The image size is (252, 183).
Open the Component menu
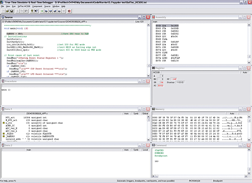pyautogui.click(x=37, y=6)
